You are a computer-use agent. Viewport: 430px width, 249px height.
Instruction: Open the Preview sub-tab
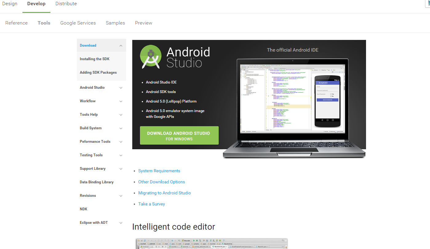(144, 23)
